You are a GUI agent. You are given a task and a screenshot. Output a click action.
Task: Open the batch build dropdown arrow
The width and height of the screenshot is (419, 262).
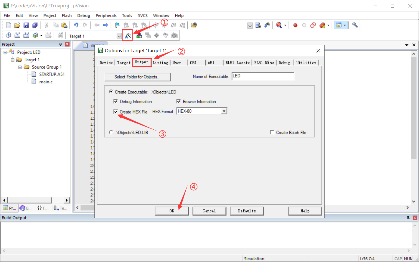(41, 36)
